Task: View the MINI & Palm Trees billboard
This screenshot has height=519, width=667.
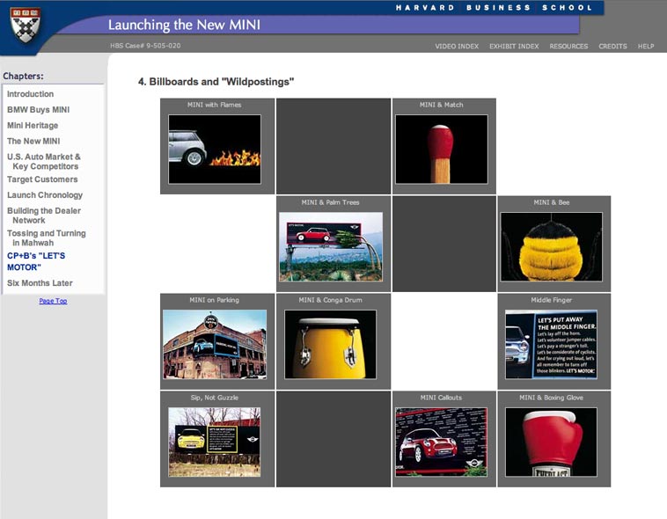Action: (331, 246)
